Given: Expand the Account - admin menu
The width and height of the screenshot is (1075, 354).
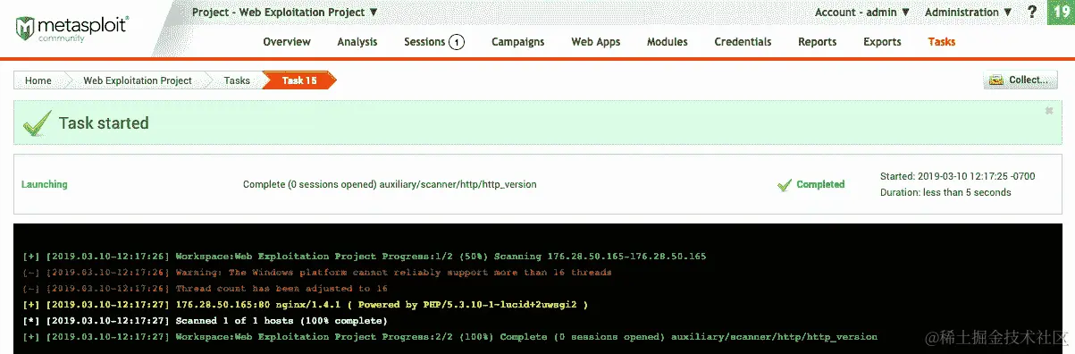Looking at the screenshot, I should (x=861, y=13).
